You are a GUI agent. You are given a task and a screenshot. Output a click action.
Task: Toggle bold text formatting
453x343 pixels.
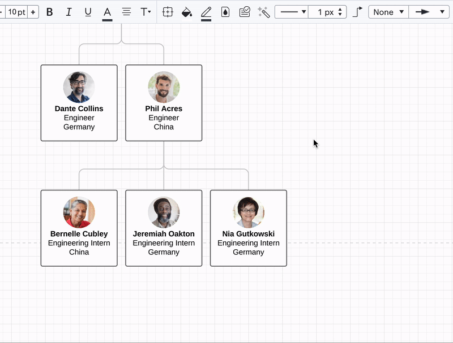[x=50, y=12]
